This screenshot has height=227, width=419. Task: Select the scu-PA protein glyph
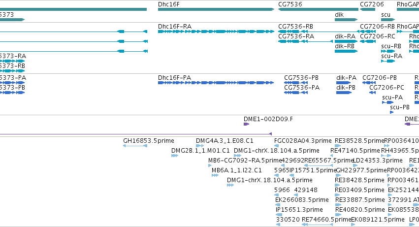[x=388, y=102]
